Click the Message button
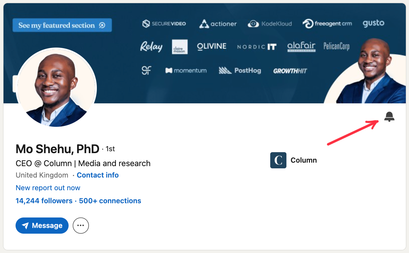This screenshot has height=253, width=409. point(42,225)
